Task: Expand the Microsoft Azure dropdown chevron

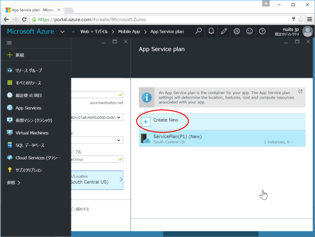Action: click(x=63, y=32)
